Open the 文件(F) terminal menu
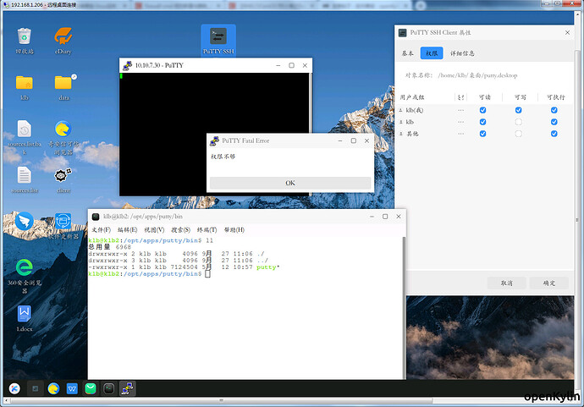This screenshot has width=584, height=407. [x=102, y=230]
